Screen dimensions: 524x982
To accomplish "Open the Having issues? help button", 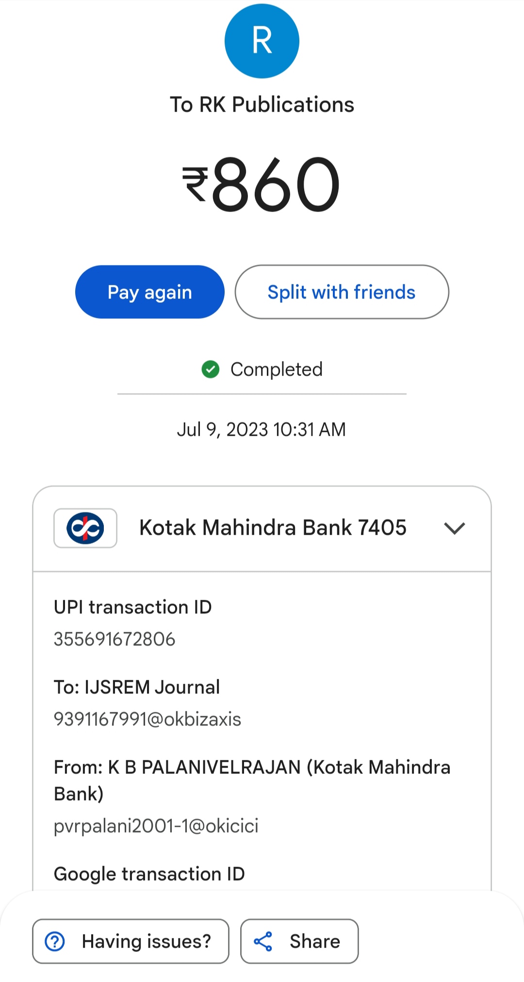I will click(131, 941).
